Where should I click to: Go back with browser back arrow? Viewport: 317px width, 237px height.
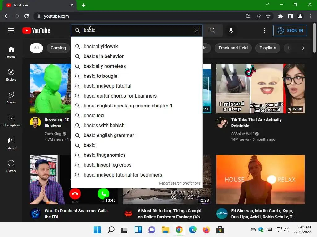(7, 16)
